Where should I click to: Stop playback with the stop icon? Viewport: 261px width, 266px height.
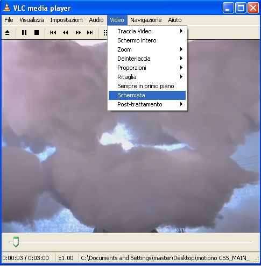tap(37, 33)
